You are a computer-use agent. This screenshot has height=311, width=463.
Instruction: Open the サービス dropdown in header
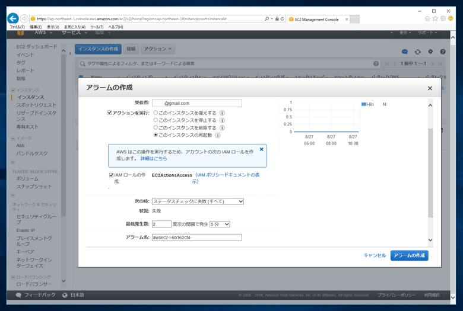74,33
